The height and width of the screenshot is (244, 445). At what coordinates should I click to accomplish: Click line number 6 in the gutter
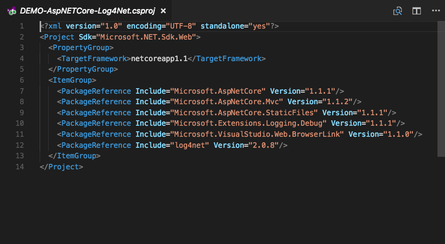pos(22,80)
